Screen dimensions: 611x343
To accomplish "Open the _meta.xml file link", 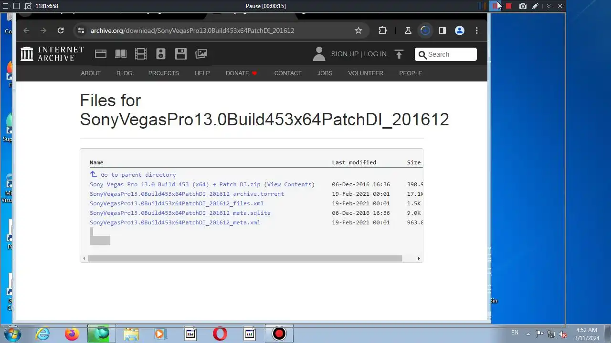I will tap(175, 222).
